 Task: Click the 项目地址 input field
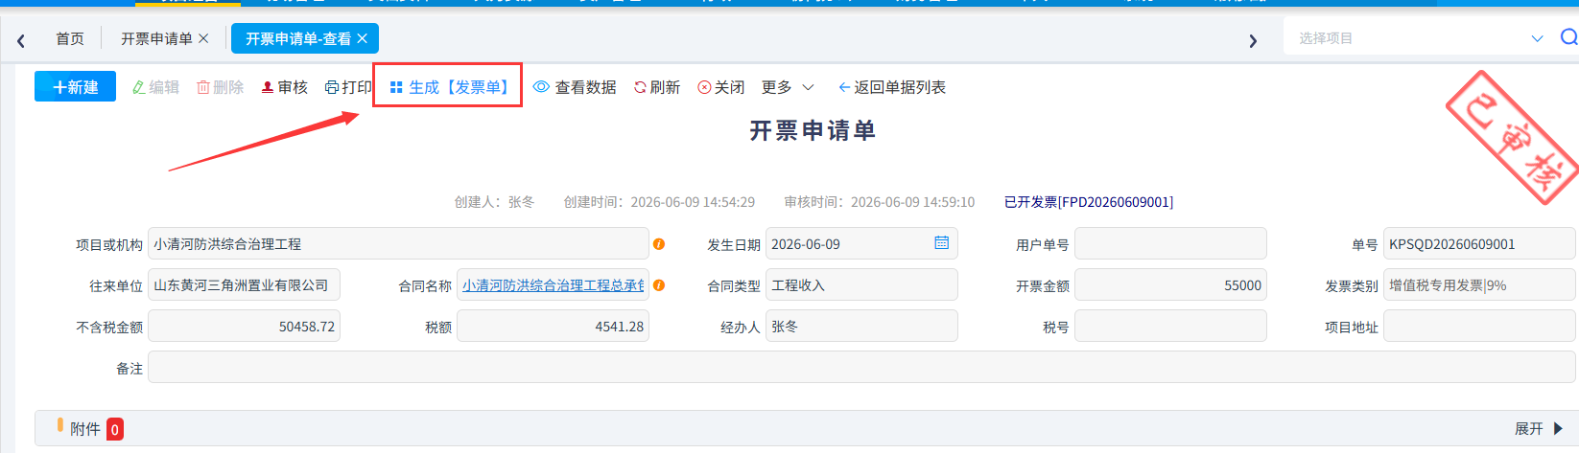coord(1479,327)
